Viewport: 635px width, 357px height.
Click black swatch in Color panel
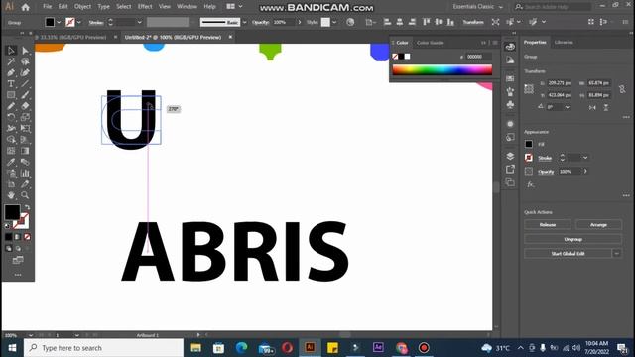pyautogui.click(x=401, y=57)
